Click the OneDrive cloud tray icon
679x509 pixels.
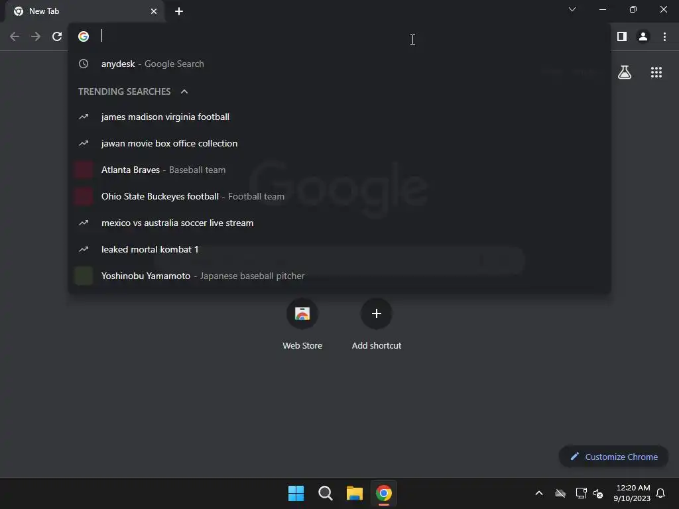(560, 493)
